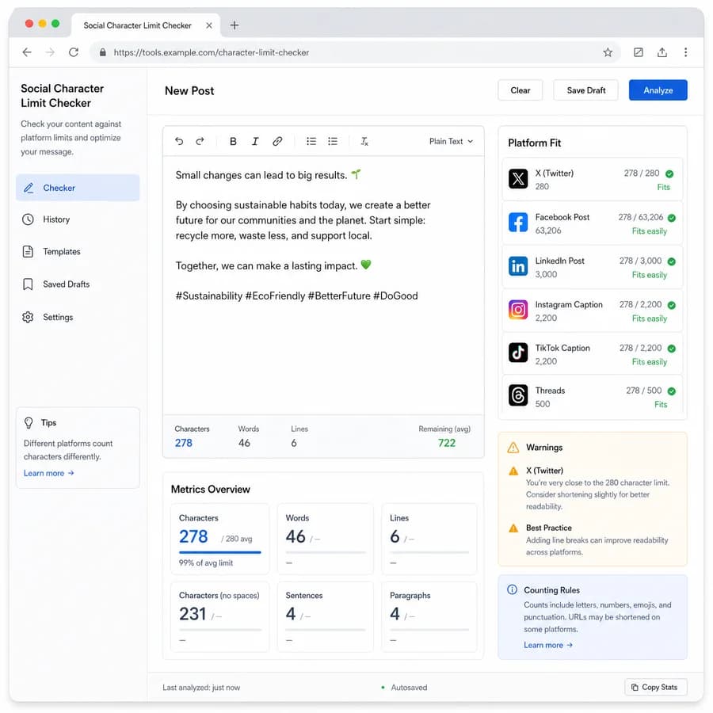Redo the last edit in the editor toolbar
This screenshot has height=713, width=713.
tap(200, 142)
